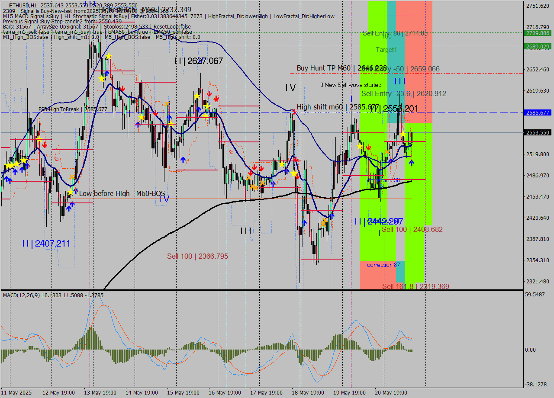The height and width of the screenshot is (398, 554).
Task: Select the '0 New Sell wave started' text
Action: point(351,85)
